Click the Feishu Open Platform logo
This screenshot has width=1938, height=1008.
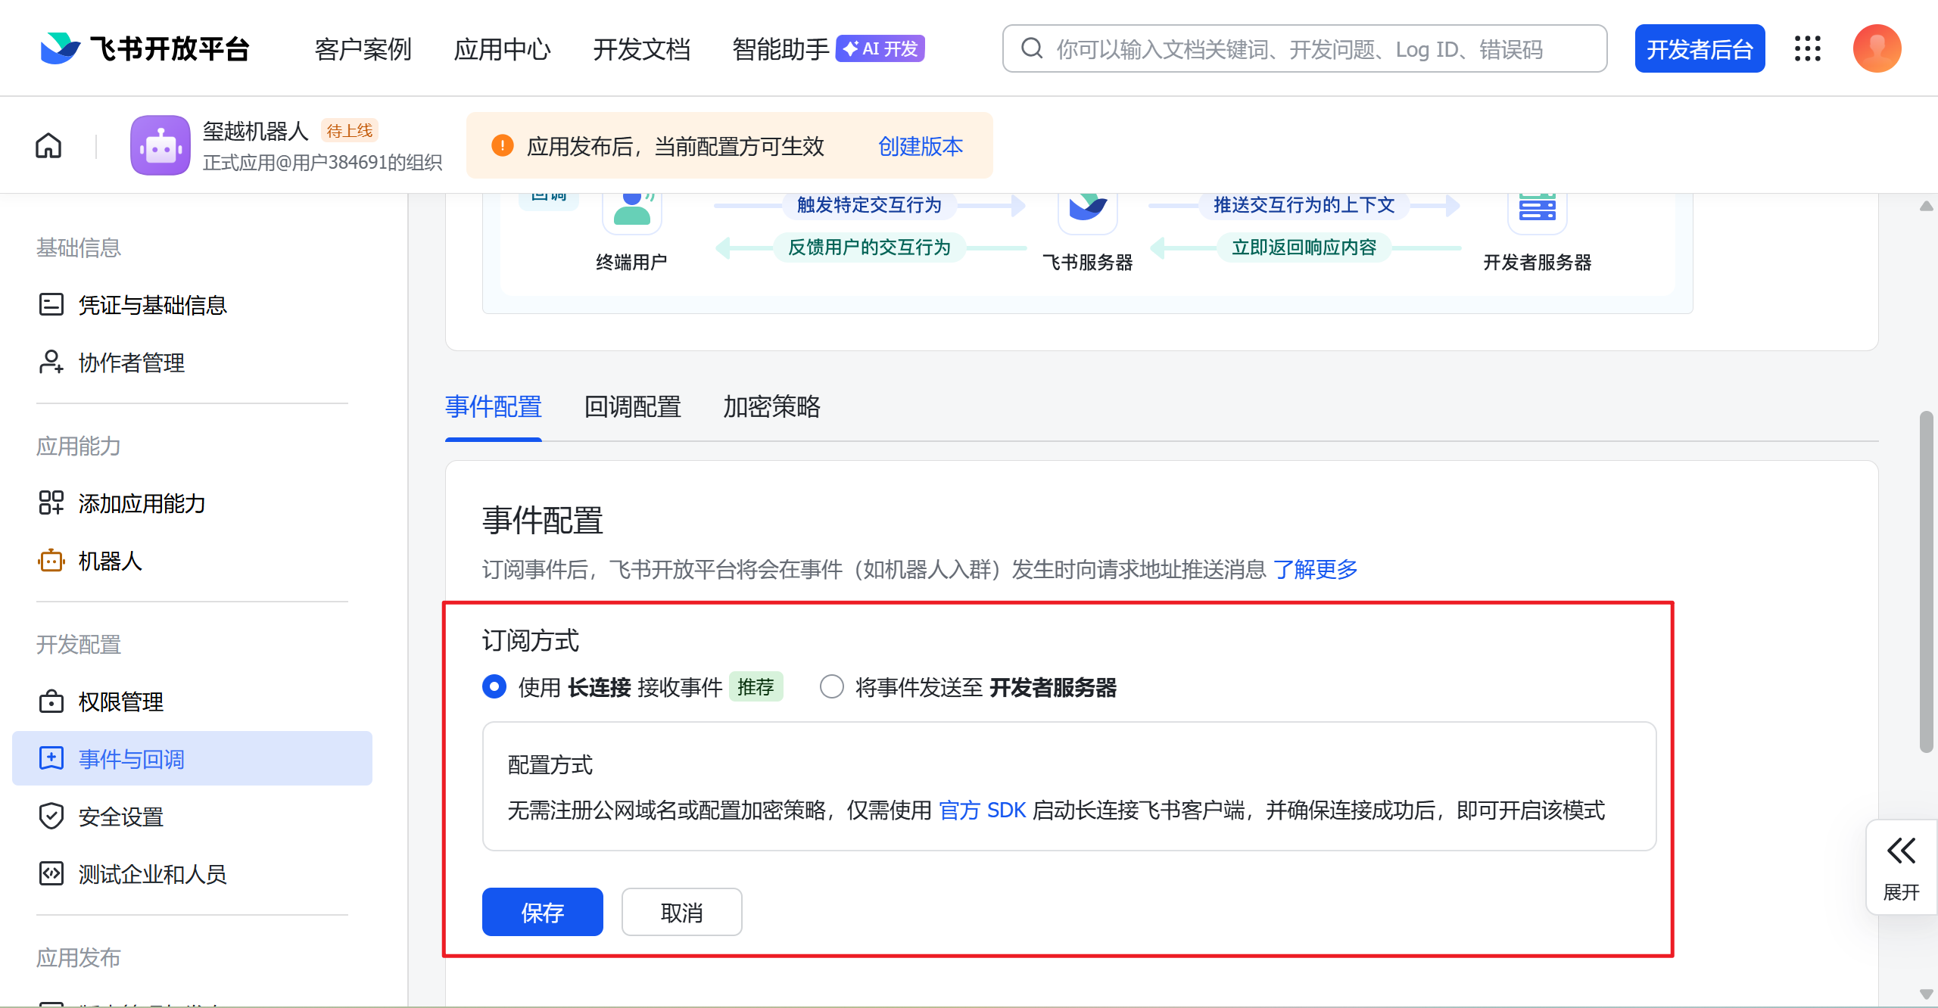(144, 48)
